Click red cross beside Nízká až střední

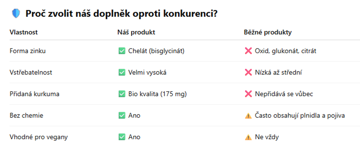click(248, 72)
